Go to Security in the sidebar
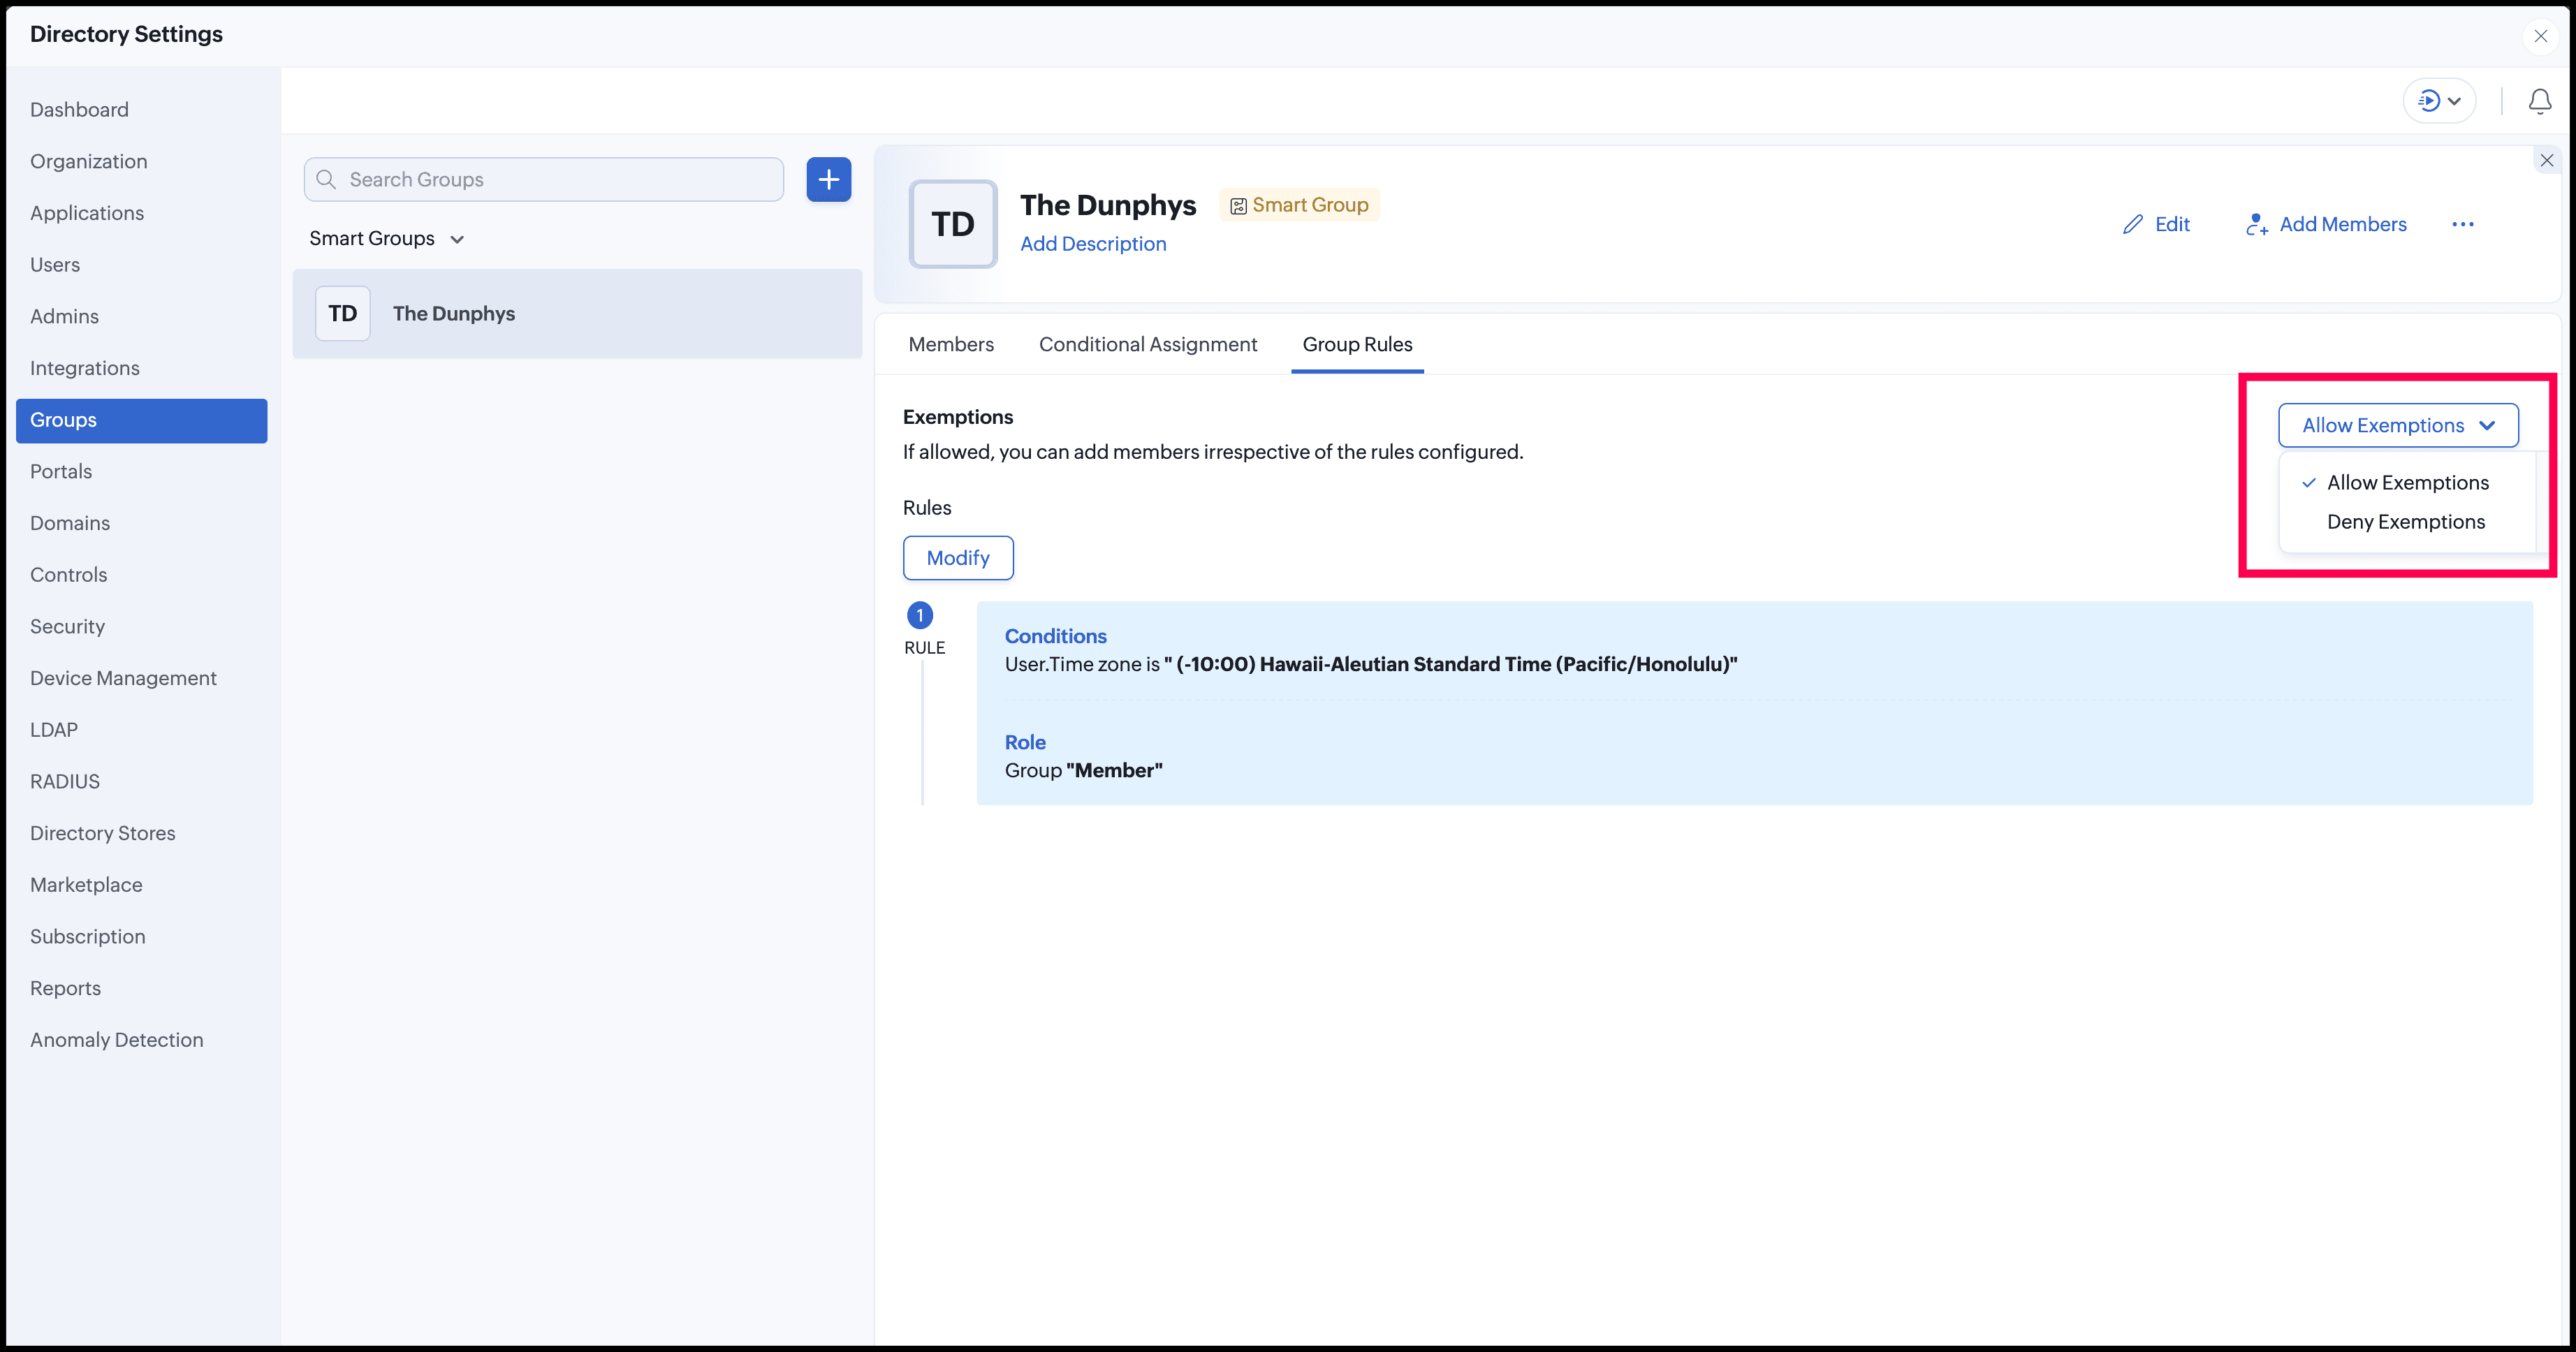 pyautogui.click(x=67, y=627)
